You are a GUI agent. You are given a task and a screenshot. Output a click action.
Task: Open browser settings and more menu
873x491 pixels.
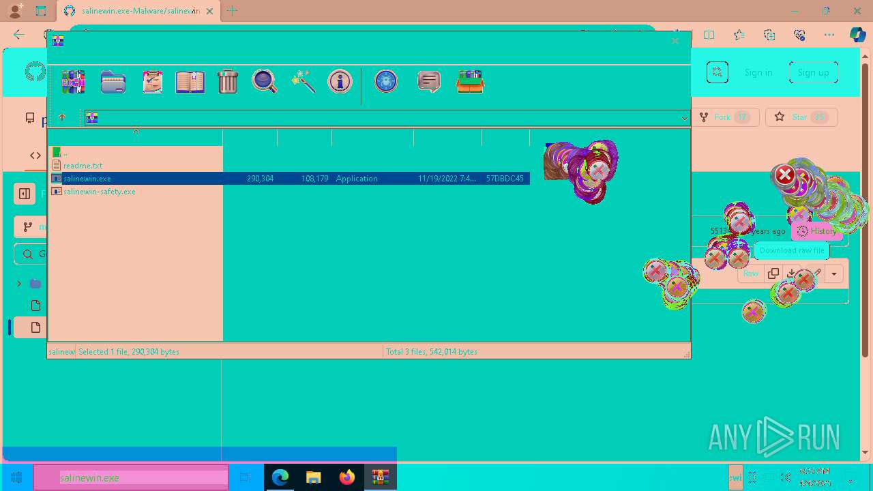829,35
